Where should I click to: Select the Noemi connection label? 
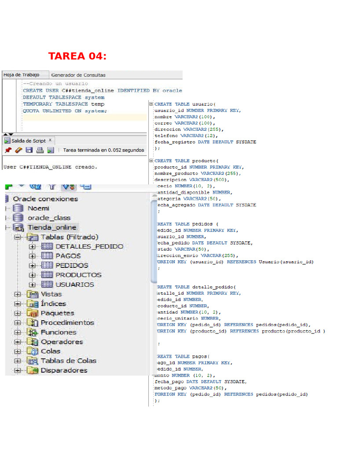(x=39, y=208)
